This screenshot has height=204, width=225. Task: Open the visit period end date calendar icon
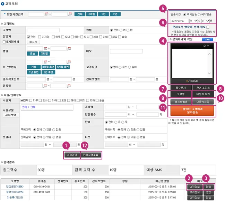point(70,14)
